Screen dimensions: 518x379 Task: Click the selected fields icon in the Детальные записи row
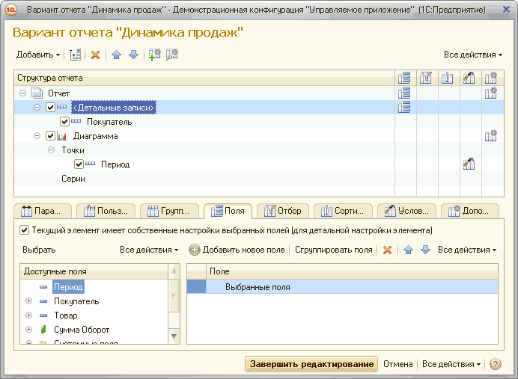(x=405, y=108)
